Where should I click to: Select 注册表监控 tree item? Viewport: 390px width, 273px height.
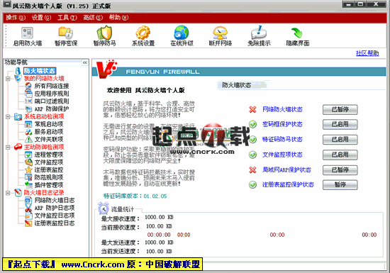coord(49,169)
